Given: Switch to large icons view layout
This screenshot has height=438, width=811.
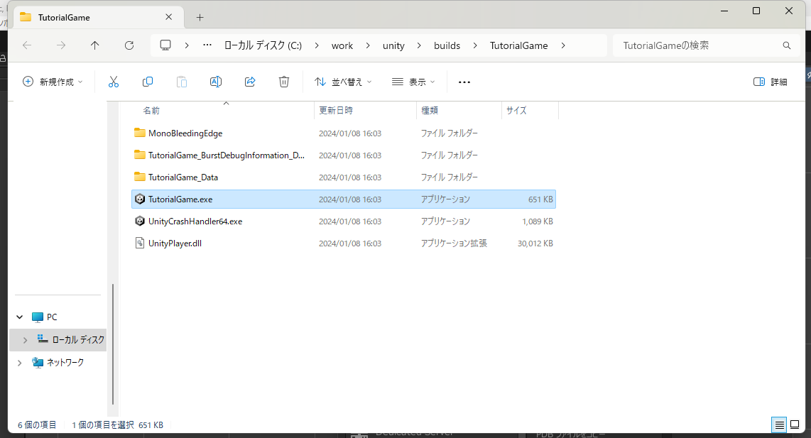Looking at the screenshot, I should pyautogui.click(x=795, y=425).
